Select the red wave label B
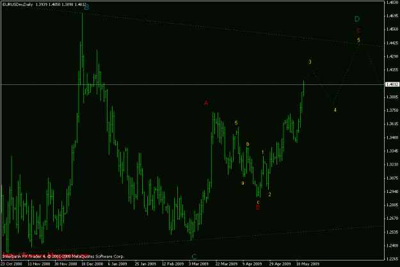 click(x=258, y=208)
